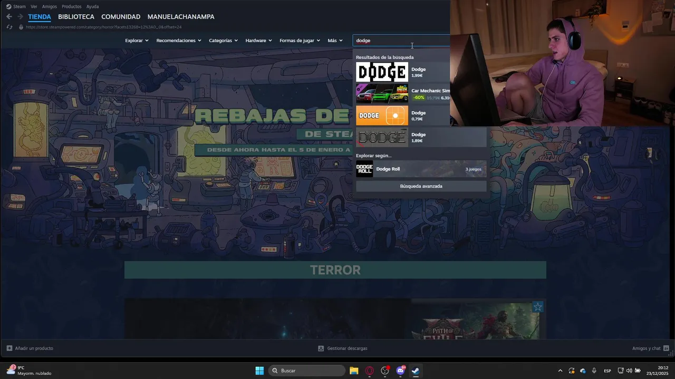Expand the Recomendaciones dropdown
675x379 pixels.
[179, 41]
